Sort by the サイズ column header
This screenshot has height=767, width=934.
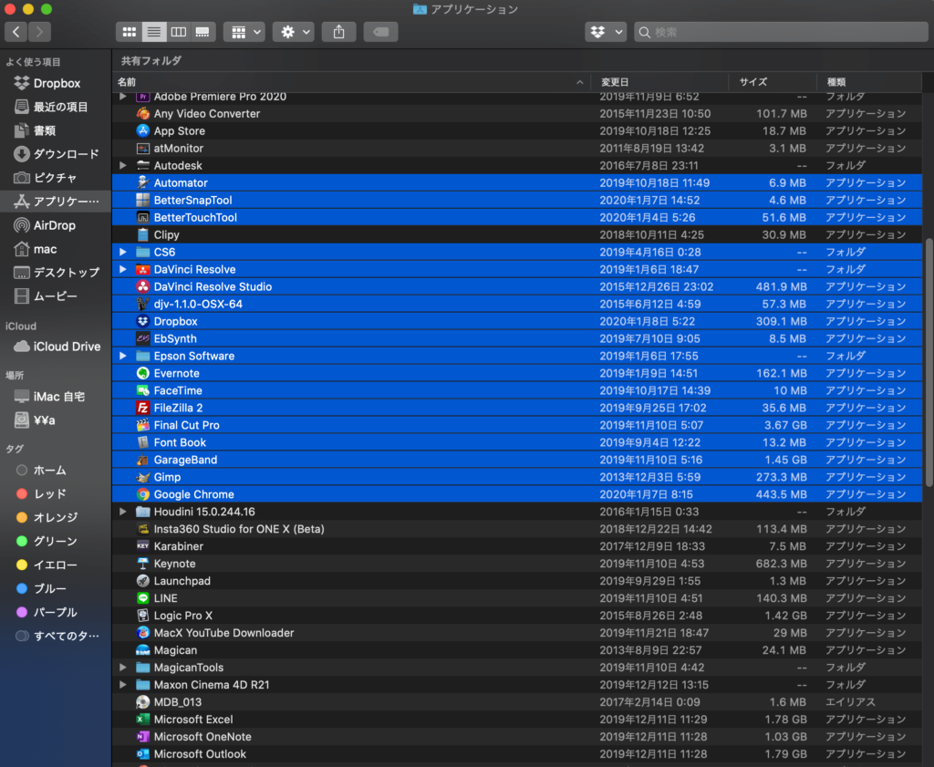click(x=773, y=82)
